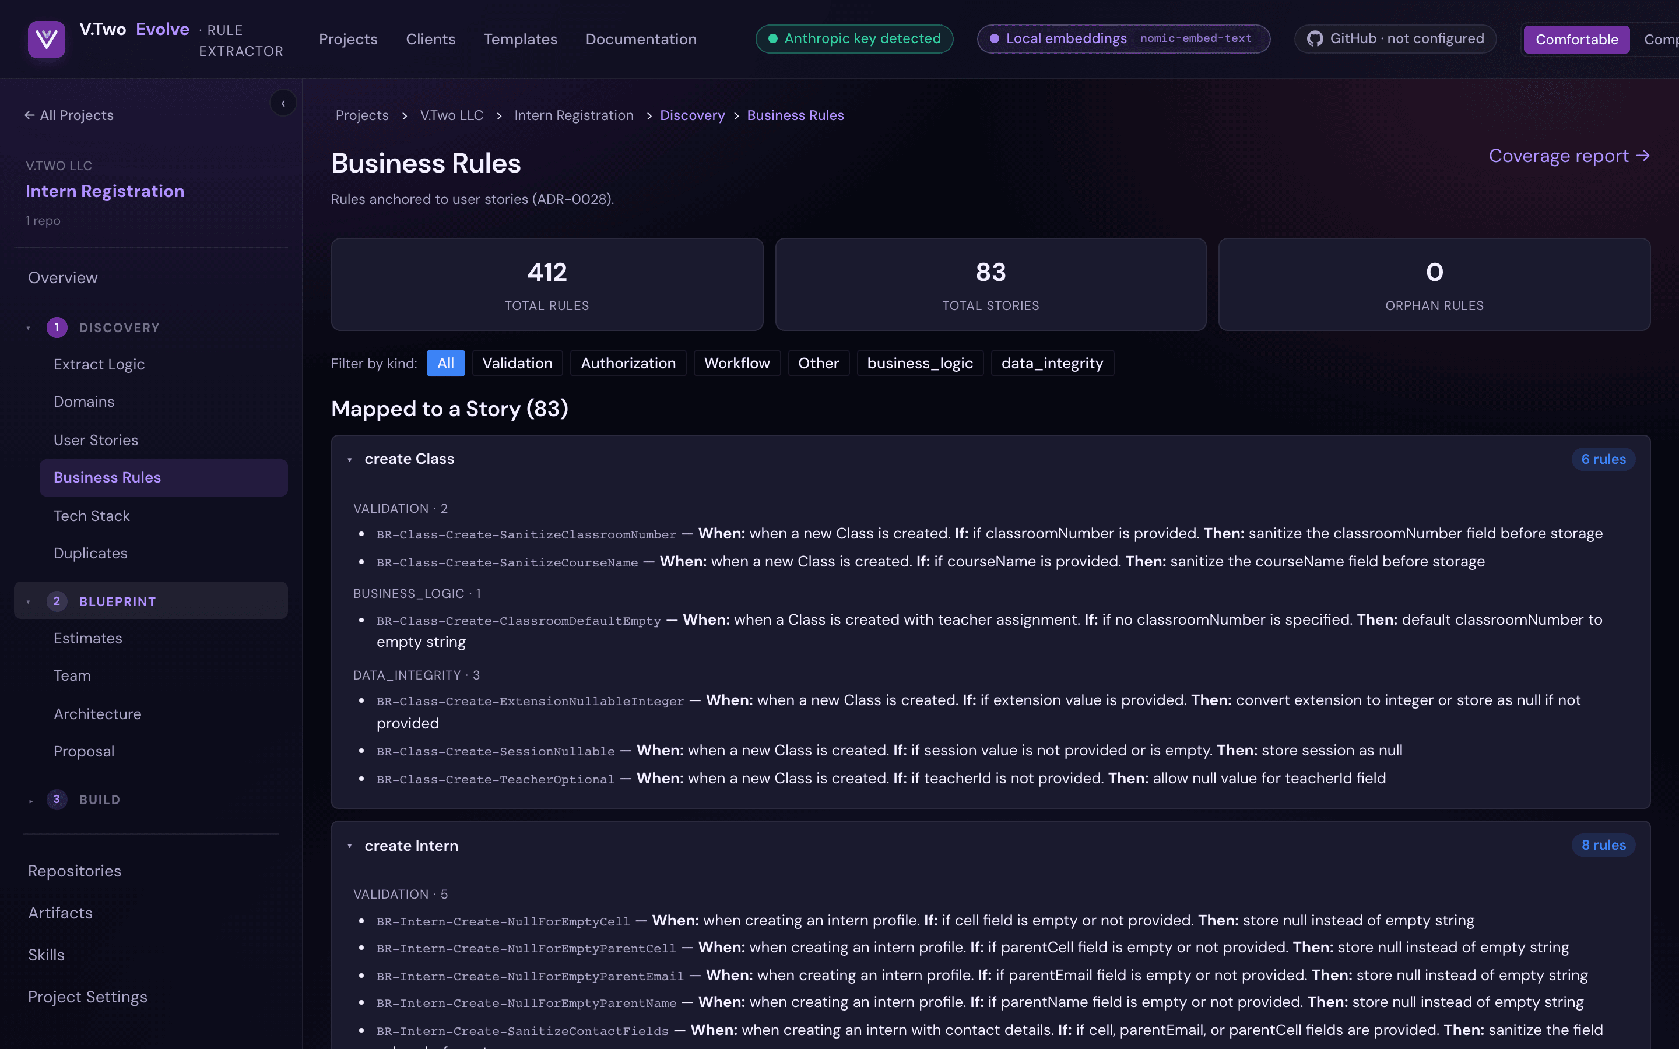Collapse the Blueprint section in sidebar

point(29,601)
